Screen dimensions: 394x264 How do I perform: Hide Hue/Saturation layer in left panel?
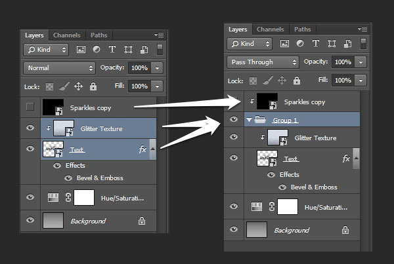30,197
